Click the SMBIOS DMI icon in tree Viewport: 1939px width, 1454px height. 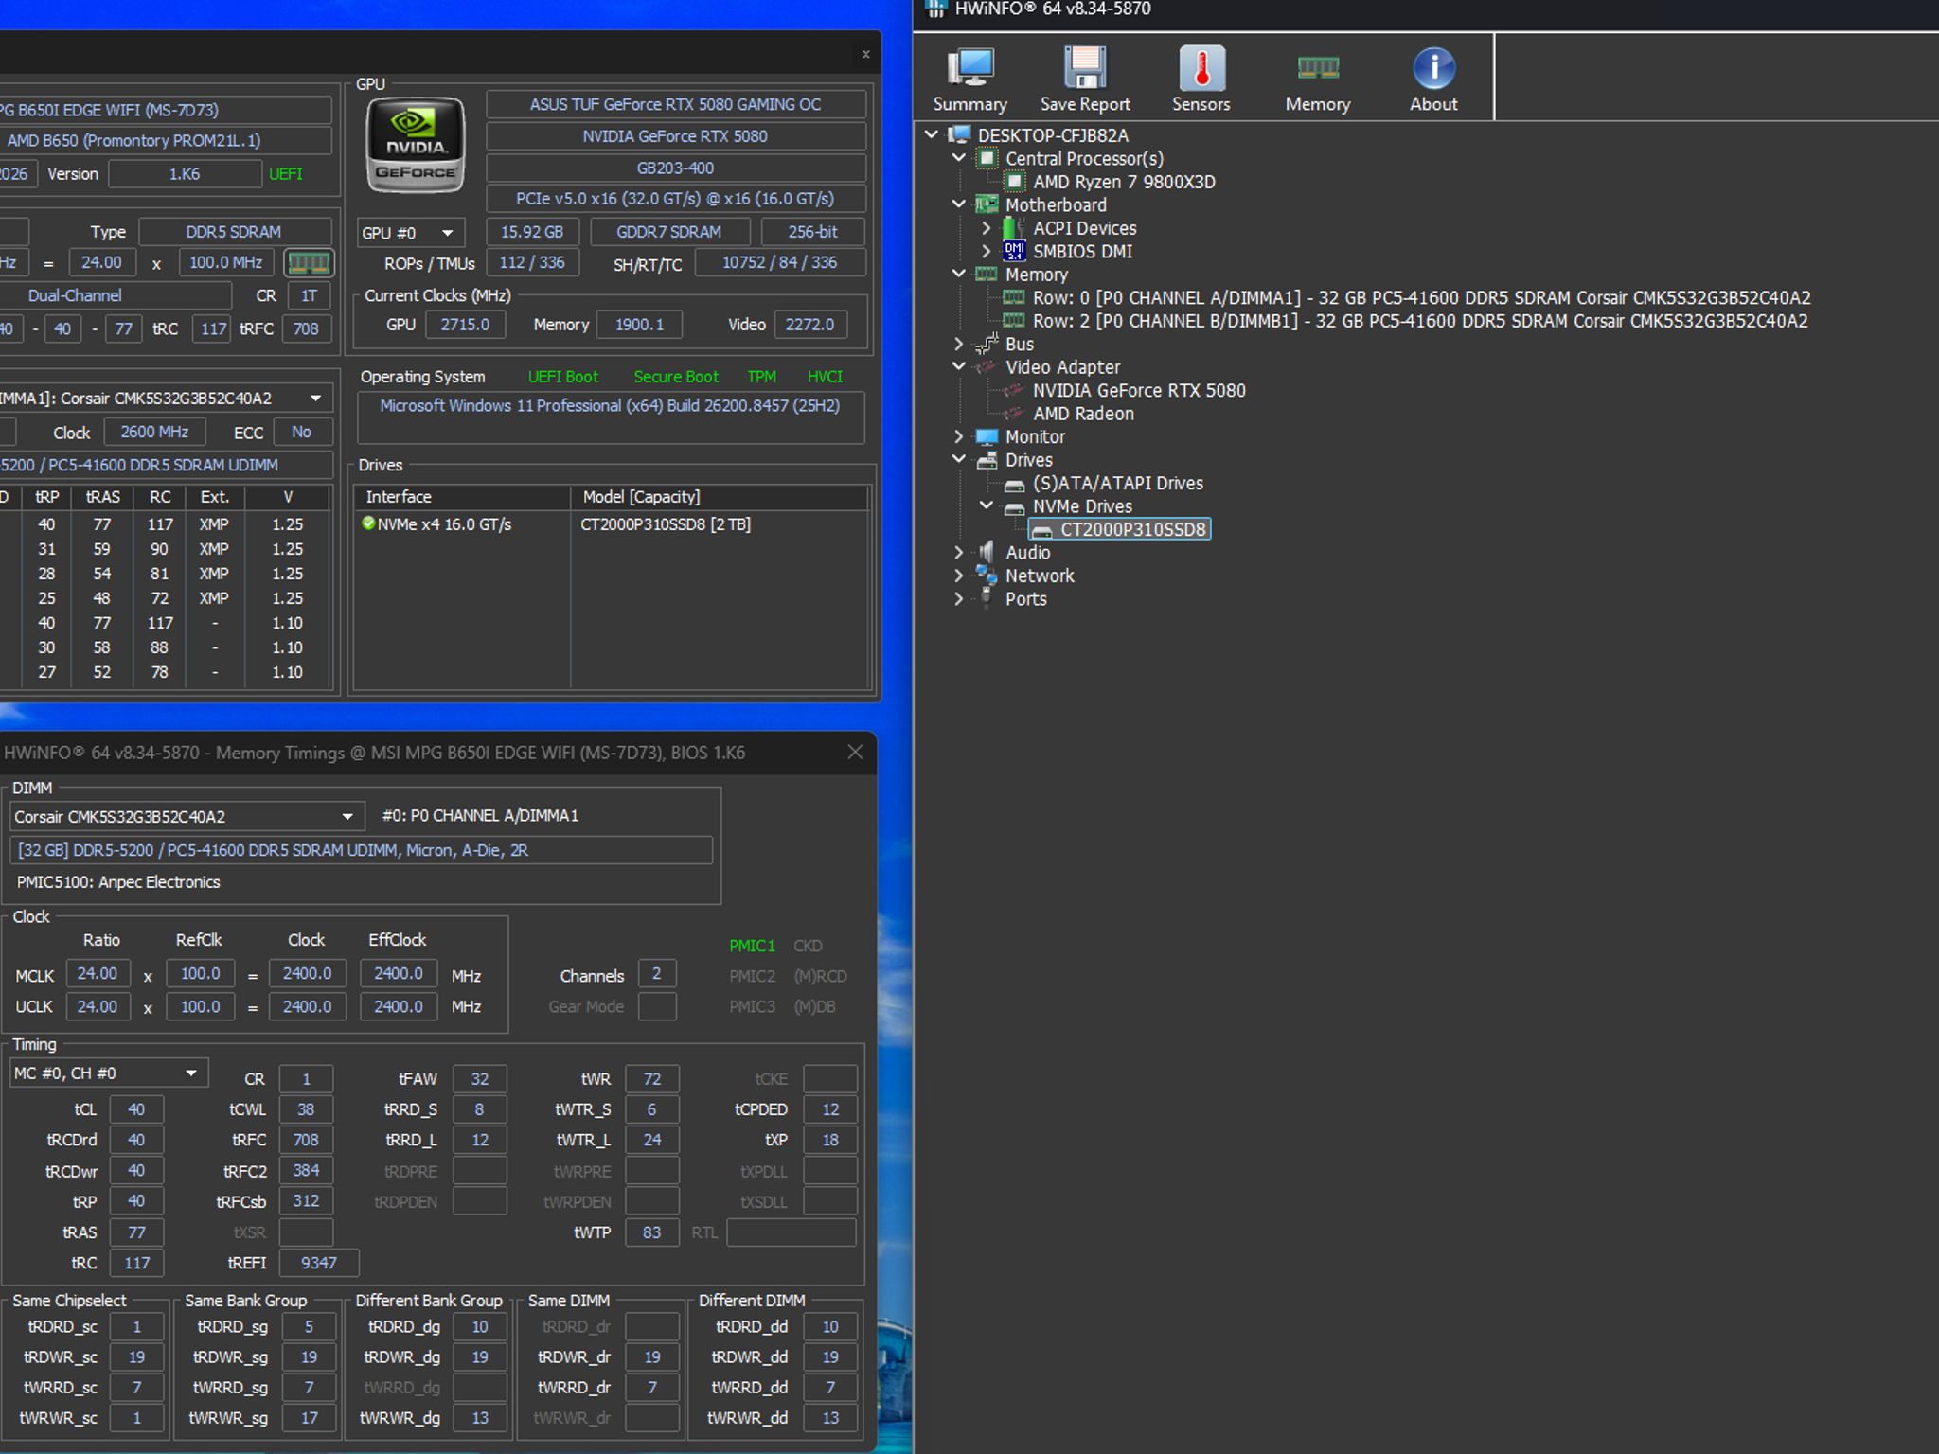[x=1014, y=251]
